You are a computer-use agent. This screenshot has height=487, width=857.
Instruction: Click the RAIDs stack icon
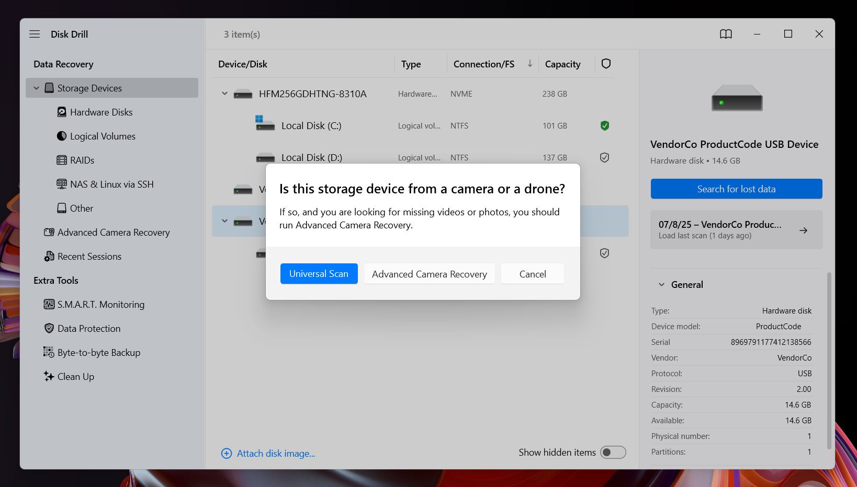(x=62, y=160)
